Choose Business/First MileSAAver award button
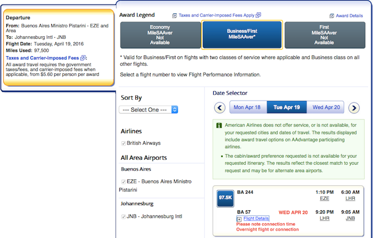 (242, 35)
